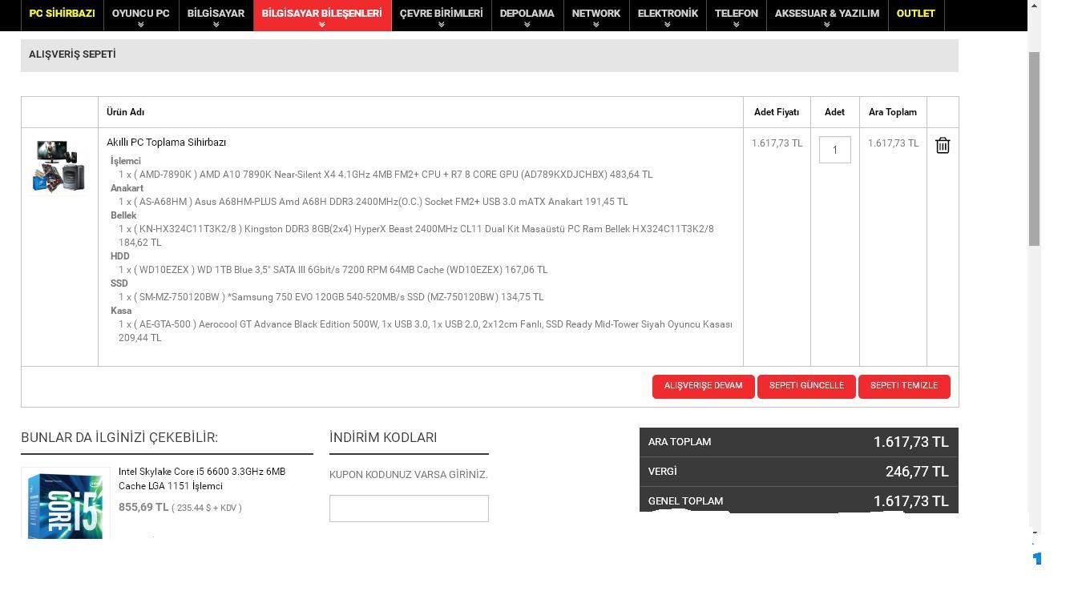Click the Akıllı PC product thumbnail
The height and width of the screenshot is (615, 1090).
point(59,167)
